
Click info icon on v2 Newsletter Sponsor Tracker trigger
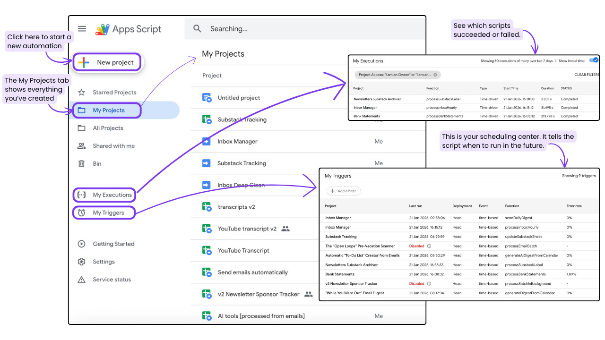429,284
